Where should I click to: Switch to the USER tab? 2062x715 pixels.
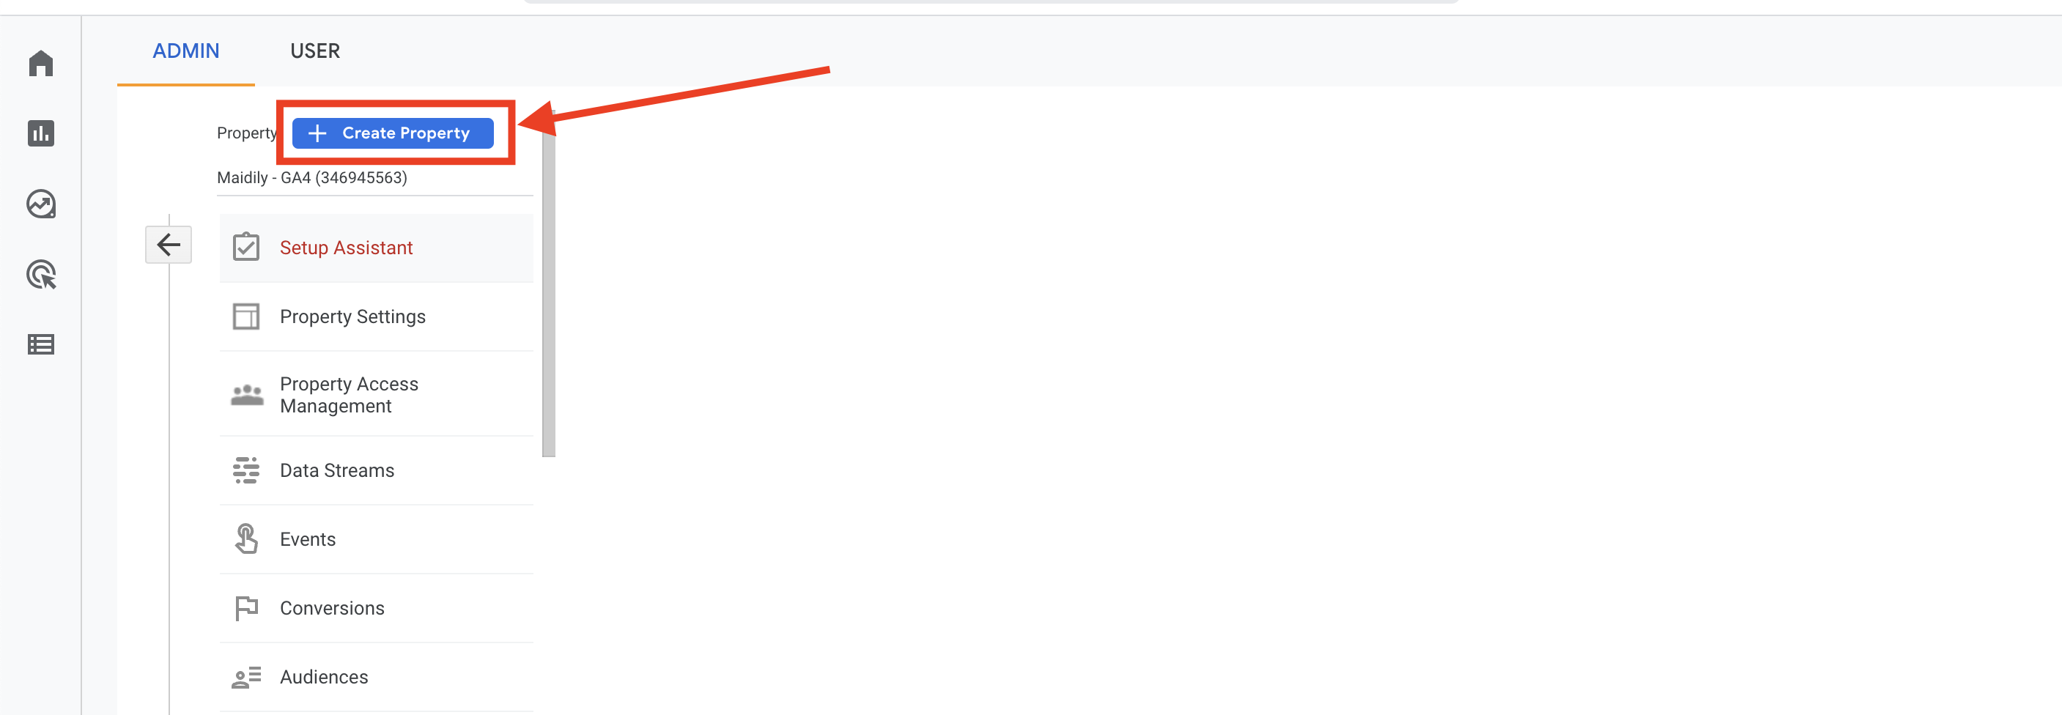[x=314, y=51]
